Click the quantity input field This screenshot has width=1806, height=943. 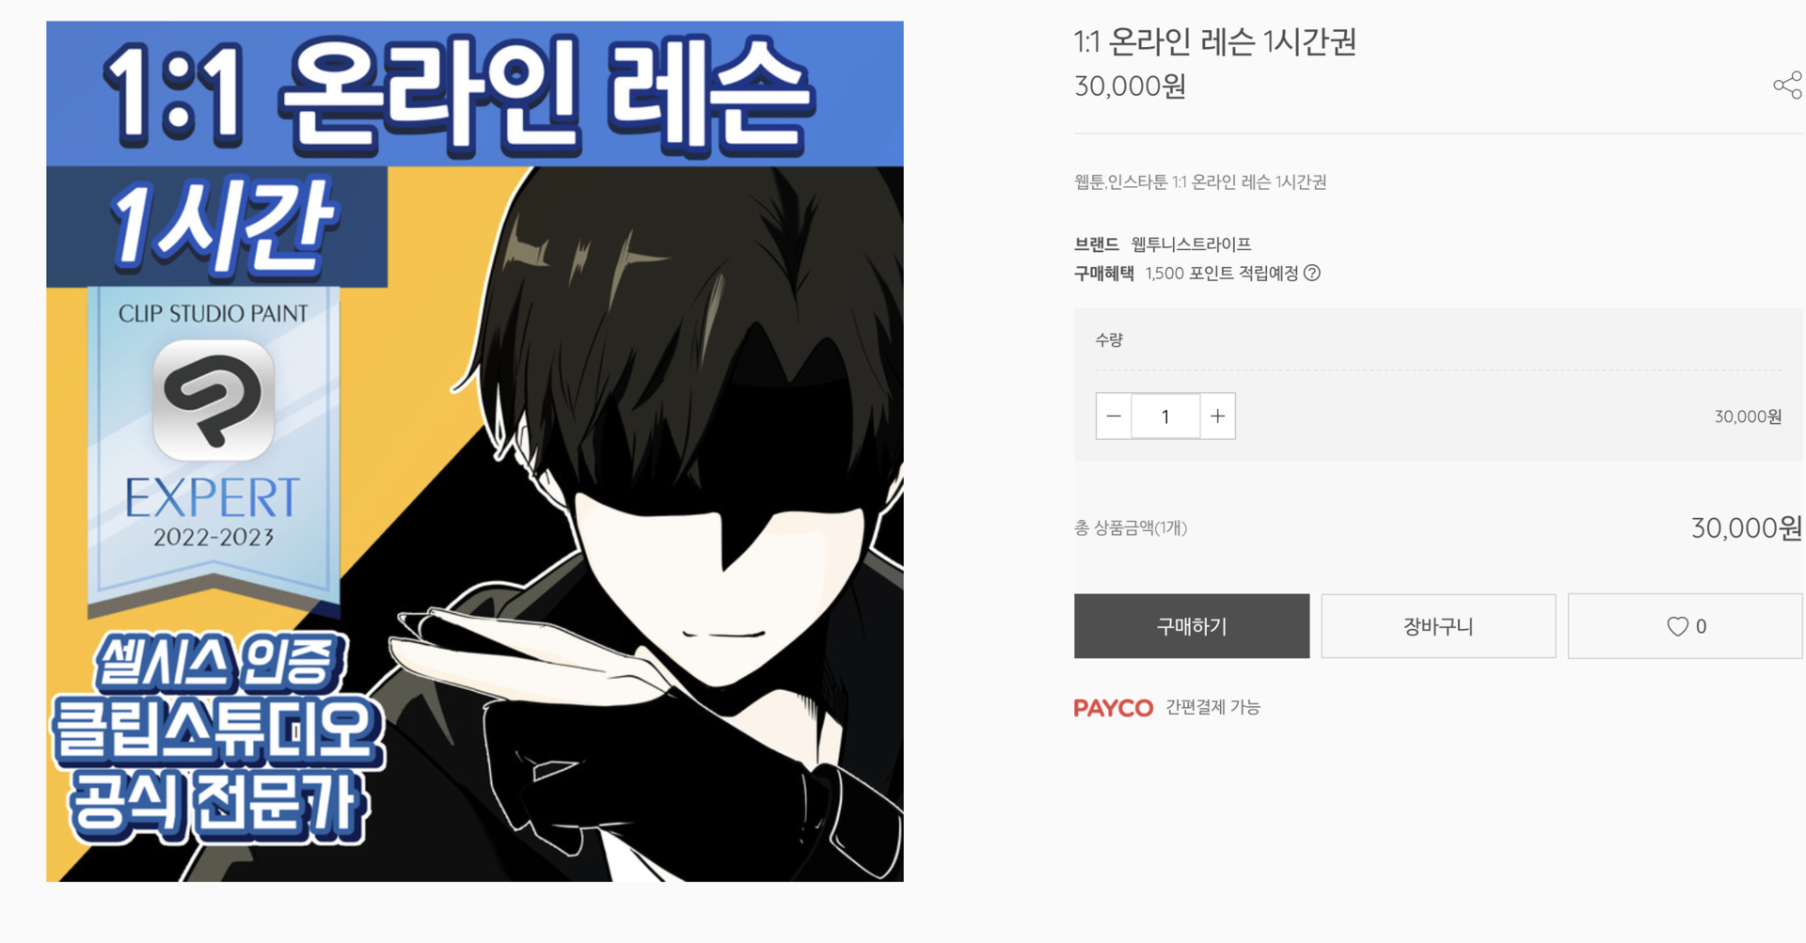coord(1165,416)
